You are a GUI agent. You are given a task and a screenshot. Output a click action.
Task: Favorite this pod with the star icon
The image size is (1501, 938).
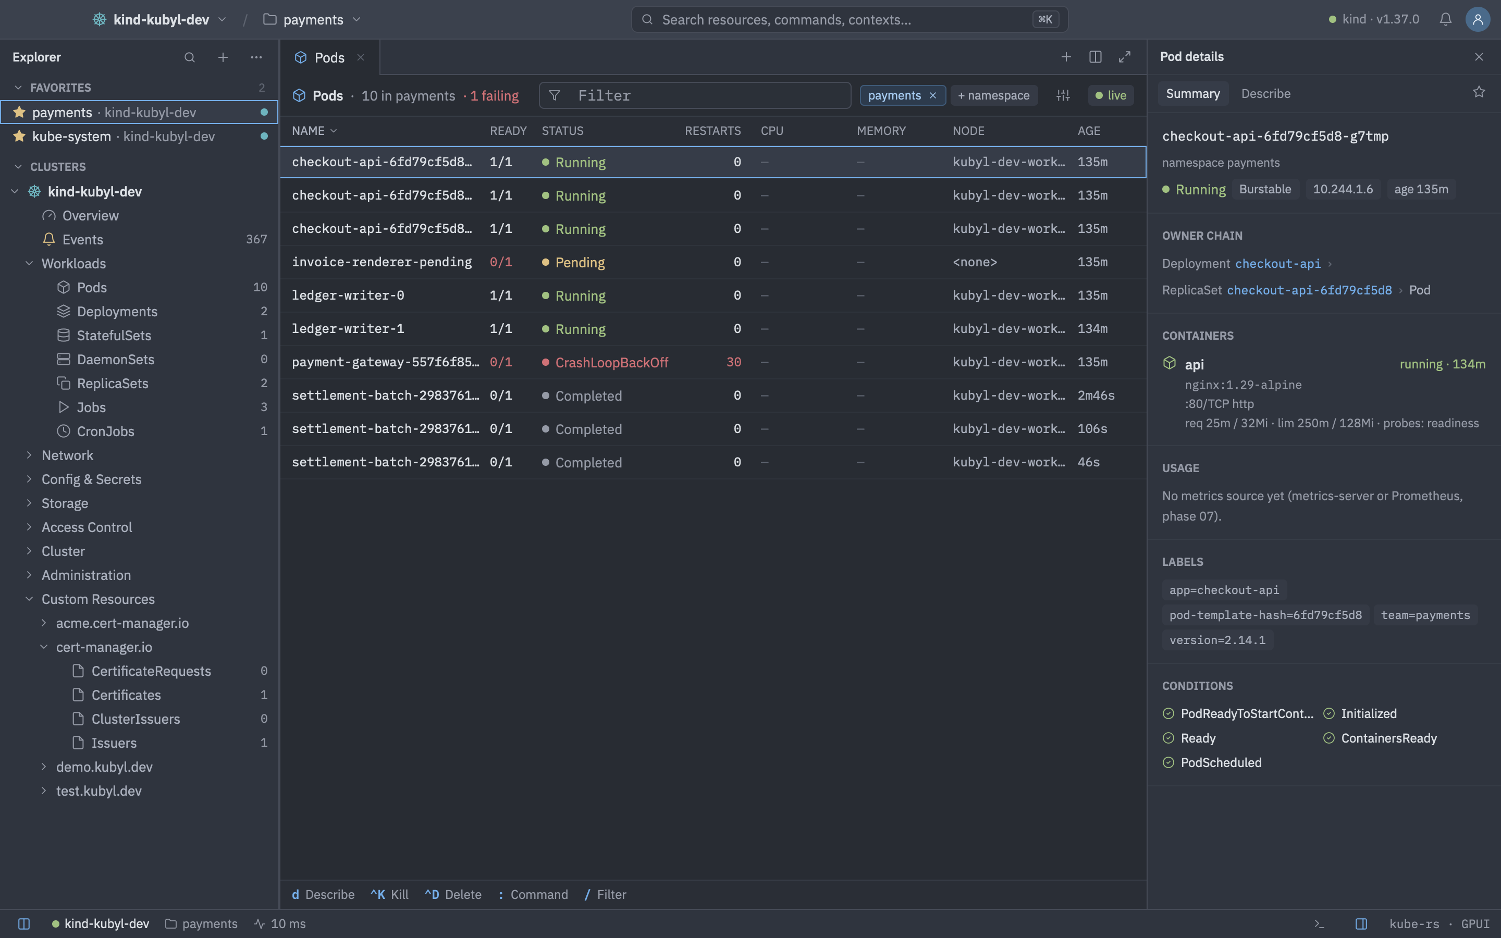(x=1479, y=92)
